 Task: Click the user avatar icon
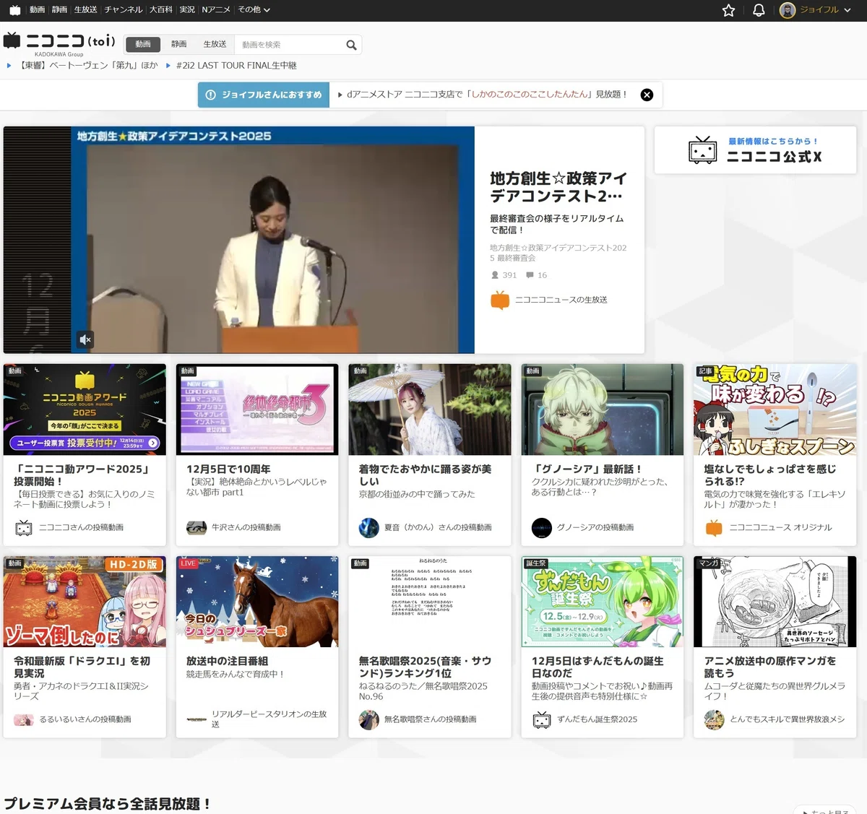[x=788, y=10]
